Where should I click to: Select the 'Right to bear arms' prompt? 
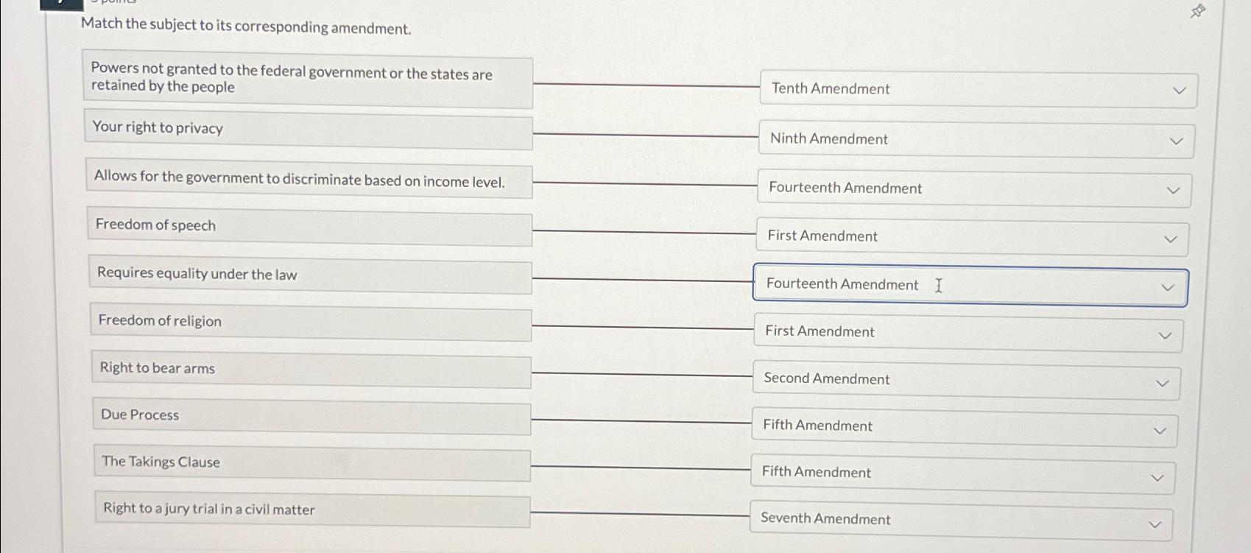point(311,371)
